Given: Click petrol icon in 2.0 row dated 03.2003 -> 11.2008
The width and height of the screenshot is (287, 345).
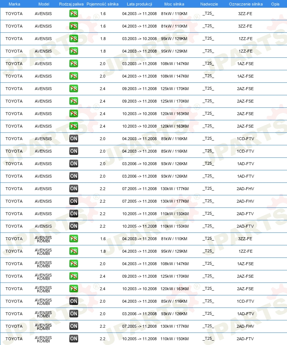Looking at the screenshot, I should [73, 64].
